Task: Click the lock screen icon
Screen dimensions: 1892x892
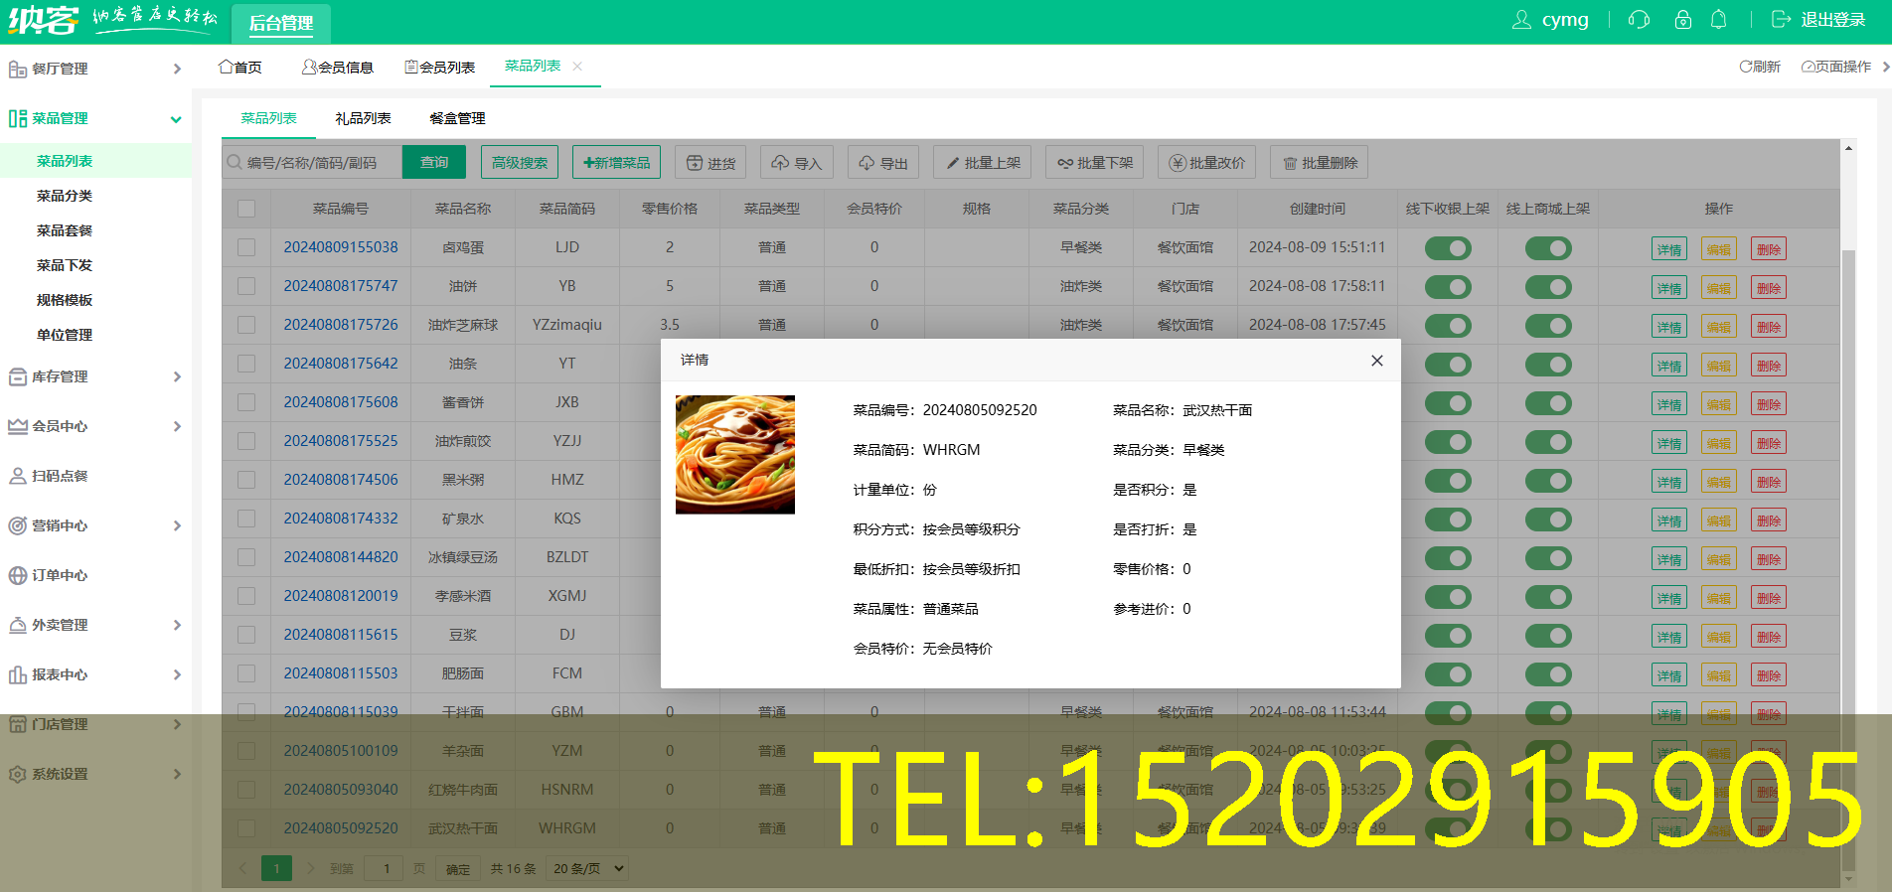Action: 1682,20
